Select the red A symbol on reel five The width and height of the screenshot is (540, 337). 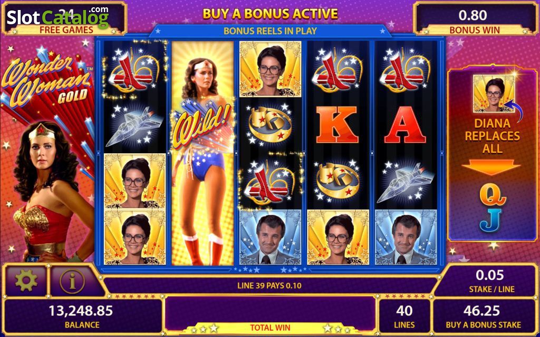click(404, 125)
